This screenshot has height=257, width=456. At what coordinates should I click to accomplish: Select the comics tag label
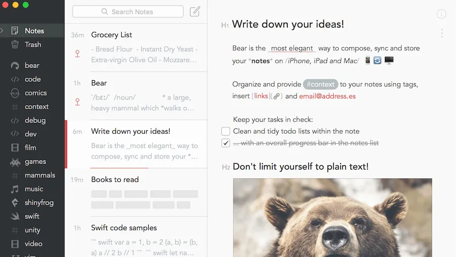pos(36,93)
